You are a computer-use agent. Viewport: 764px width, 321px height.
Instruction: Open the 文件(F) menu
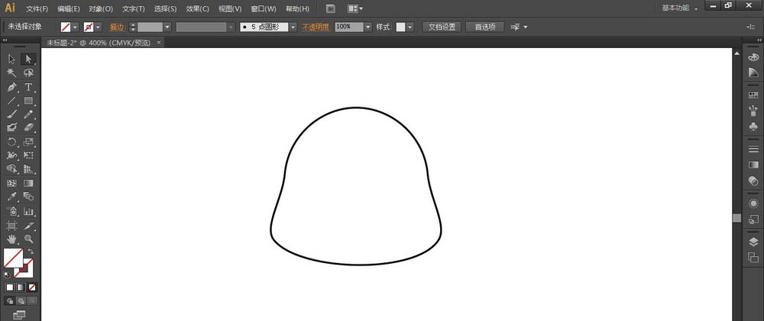click(x=37, y=9)
